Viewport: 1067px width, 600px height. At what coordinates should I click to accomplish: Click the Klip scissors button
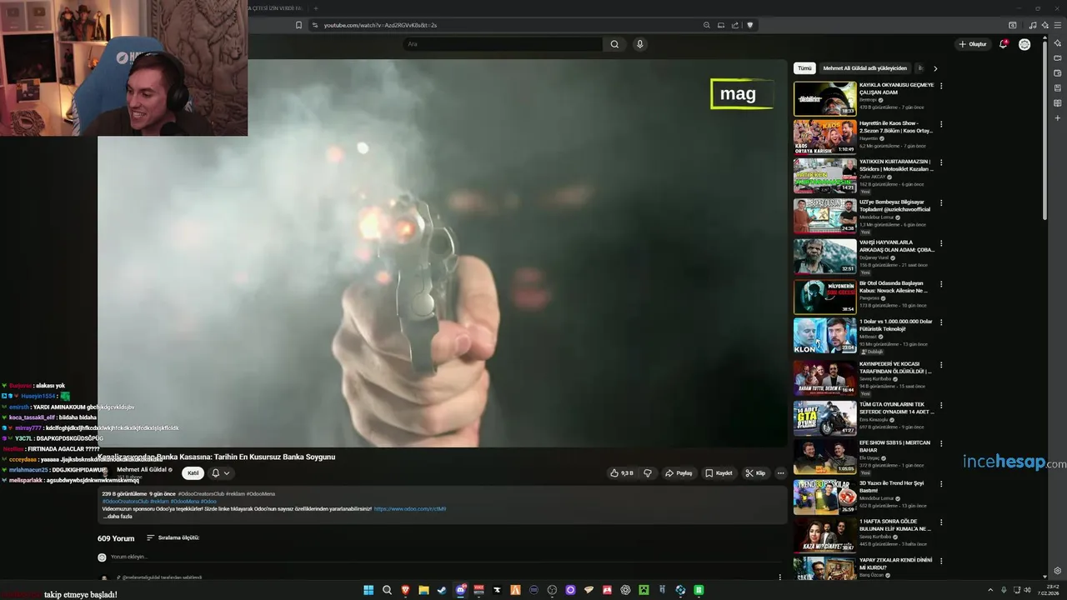755,472
